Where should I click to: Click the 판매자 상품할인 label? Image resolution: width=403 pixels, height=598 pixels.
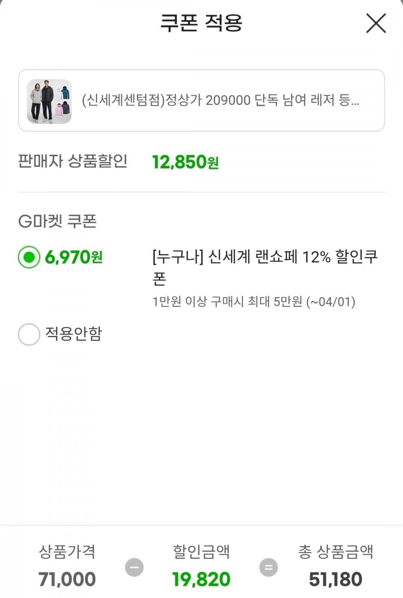[x=73, y=161]
